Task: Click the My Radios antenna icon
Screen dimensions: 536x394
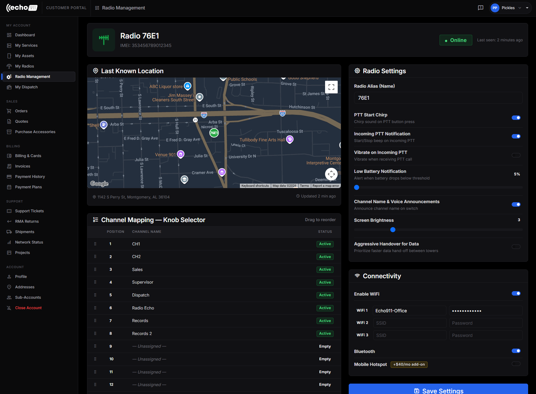Action: tap(9, 66)
